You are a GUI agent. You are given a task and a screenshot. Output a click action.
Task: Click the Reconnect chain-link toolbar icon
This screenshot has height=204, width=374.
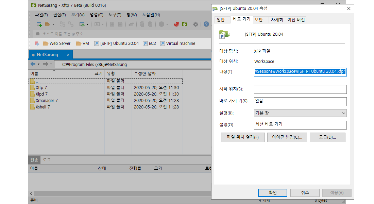coord(71,24)
